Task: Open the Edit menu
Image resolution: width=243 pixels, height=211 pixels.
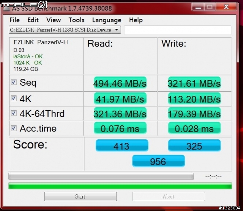Action: (x=33, y=20)
